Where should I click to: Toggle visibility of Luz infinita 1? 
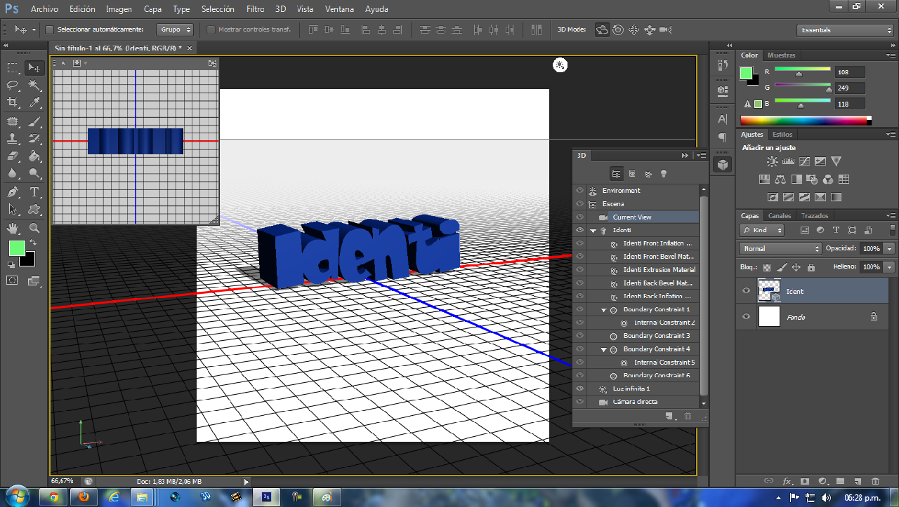click(x=579, y=388)
